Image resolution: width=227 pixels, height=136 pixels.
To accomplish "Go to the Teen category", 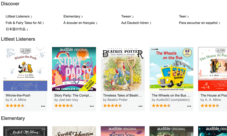I will tap(184, 16).
